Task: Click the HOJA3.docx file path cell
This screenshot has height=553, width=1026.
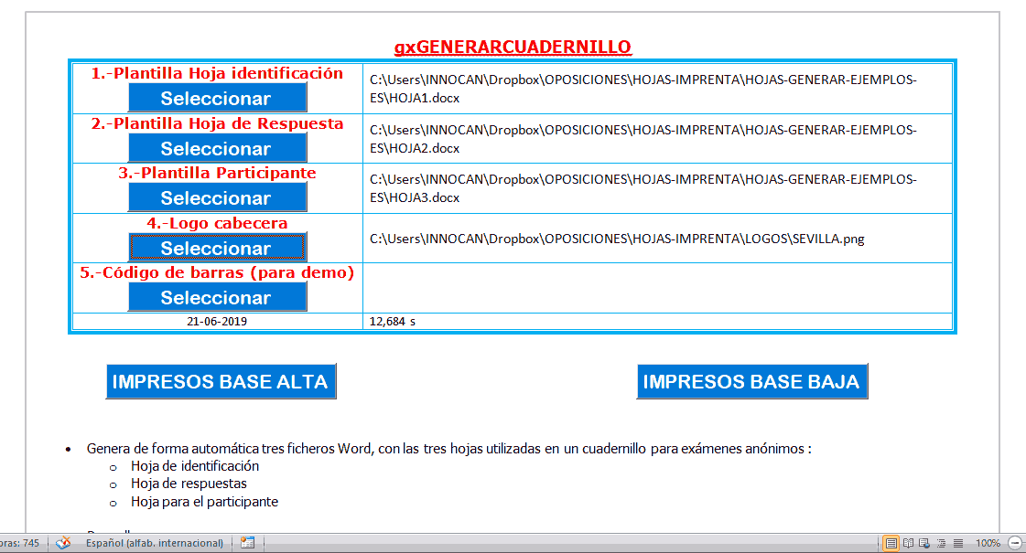Action: tap(657, 188)
